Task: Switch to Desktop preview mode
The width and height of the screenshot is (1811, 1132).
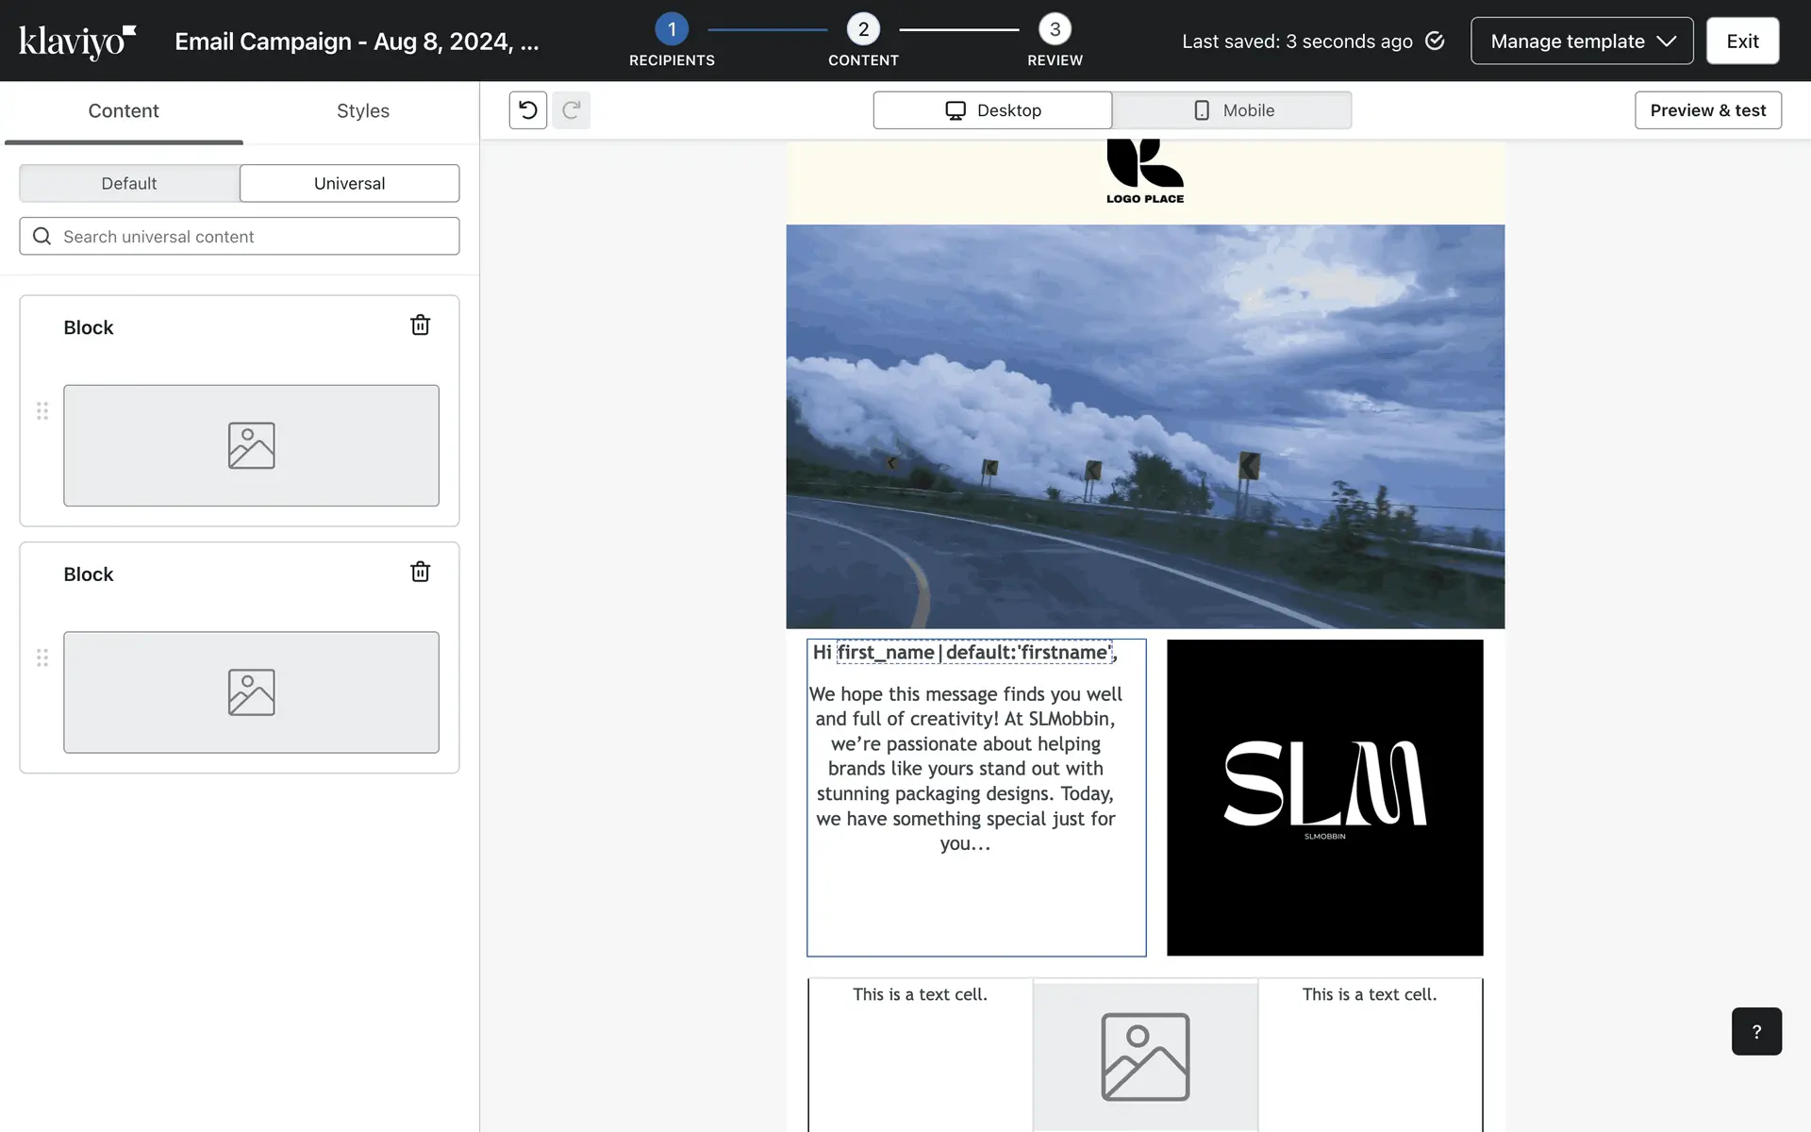Action: tap(992, 110)
